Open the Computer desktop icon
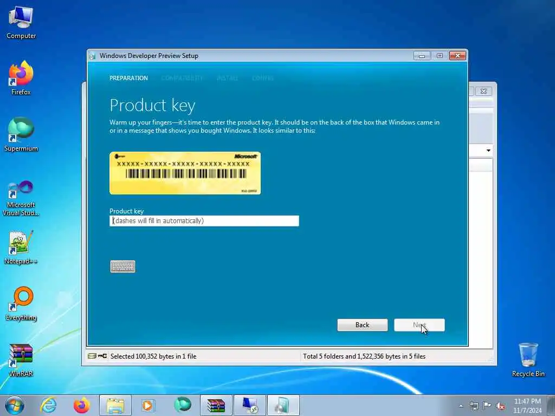 21,23
